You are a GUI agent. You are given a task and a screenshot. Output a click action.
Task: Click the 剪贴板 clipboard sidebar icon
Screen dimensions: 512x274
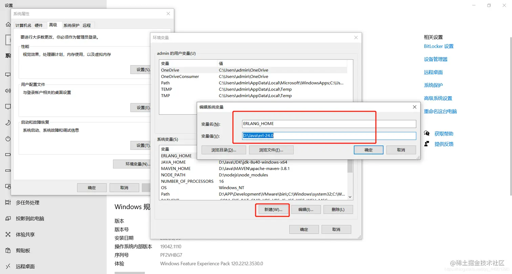pos(8,250)
